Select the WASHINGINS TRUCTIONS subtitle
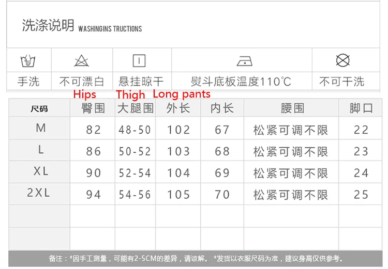Image resolution: width=388 pixels, height=269 pixels. [110, 29]
